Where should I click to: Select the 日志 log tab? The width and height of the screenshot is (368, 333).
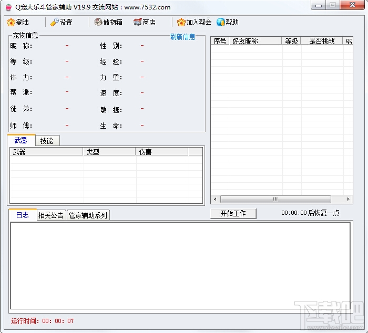tap(23, 215)
